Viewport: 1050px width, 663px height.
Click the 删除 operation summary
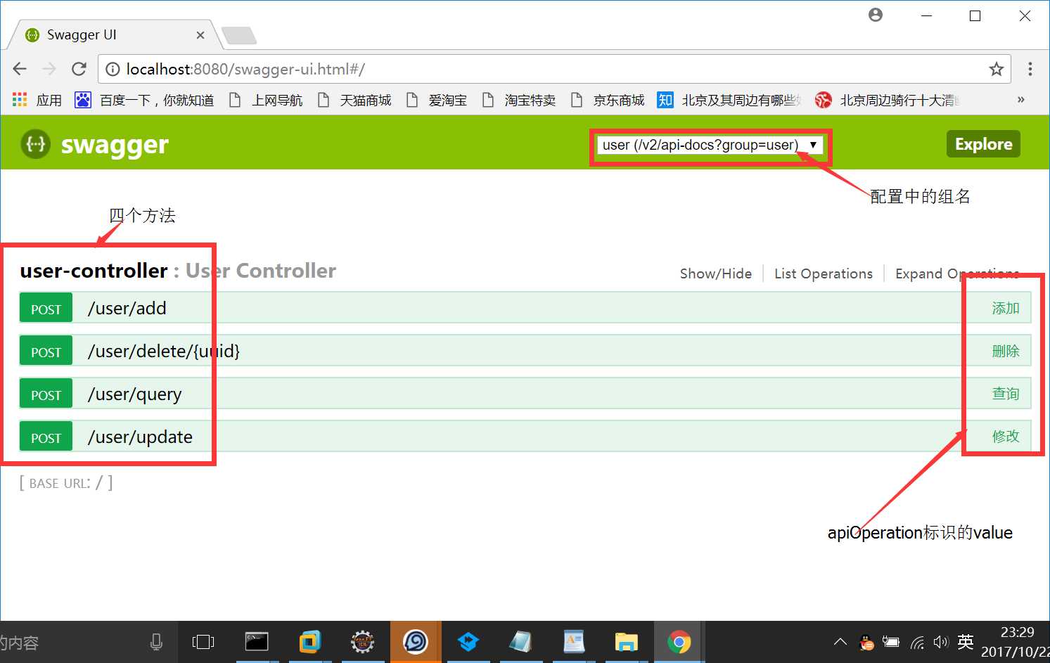coord(1006,351)
